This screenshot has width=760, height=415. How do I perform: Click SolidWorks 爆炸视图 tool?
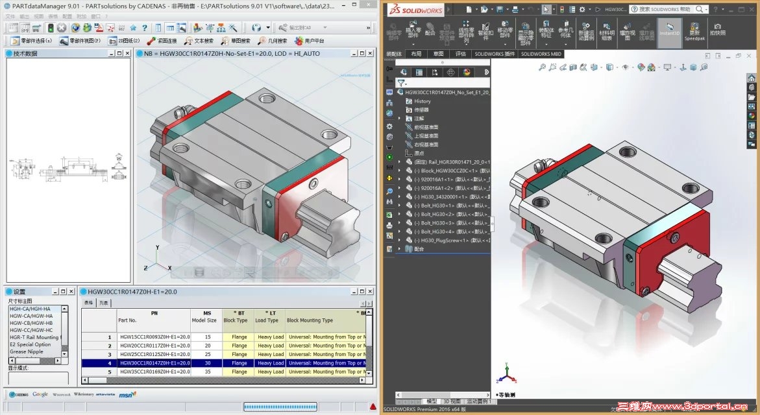pyautogui.click(x=627, y=31)
